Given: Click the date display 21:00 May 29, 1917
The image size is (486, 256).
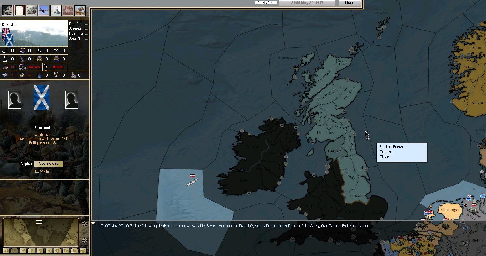Looking at the screenshot, I should click(307, 3).
